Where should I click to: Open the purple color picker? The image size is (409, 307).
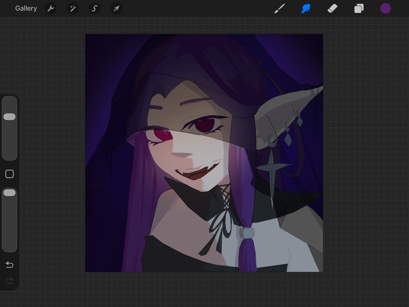[x=385, y=8]
